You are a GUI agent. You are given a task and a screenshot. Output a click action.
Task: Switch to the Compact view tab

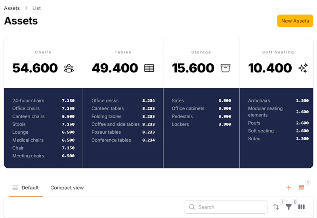click(x=67, y=188)
